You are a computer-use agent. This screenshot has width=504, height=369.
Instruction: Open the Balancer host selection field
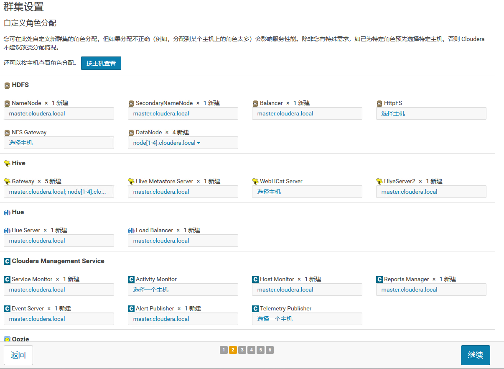click(x=307, y=113)
